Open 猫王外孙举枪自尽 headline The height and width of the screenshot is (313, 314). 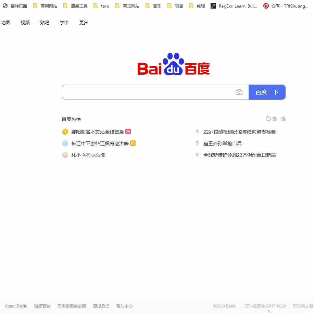tap(223, 143)
